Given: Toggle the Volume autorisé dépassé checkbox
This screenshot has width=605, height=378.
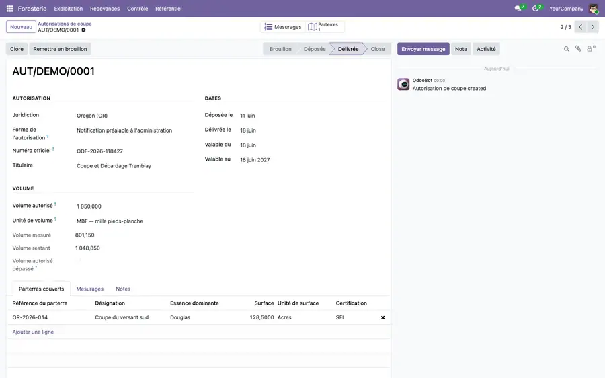Looking at the screenshot, I should [78, 261].
